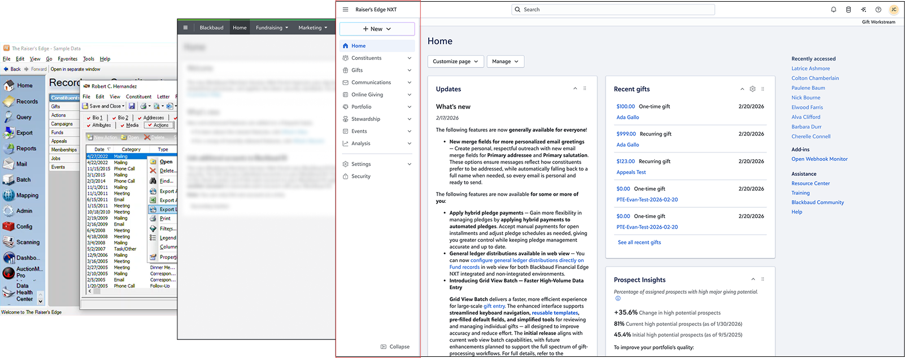The image size is (905, 358).
Task: Open notifications bell in Raiser's Edge NXT
Action: tap(833, 10)
